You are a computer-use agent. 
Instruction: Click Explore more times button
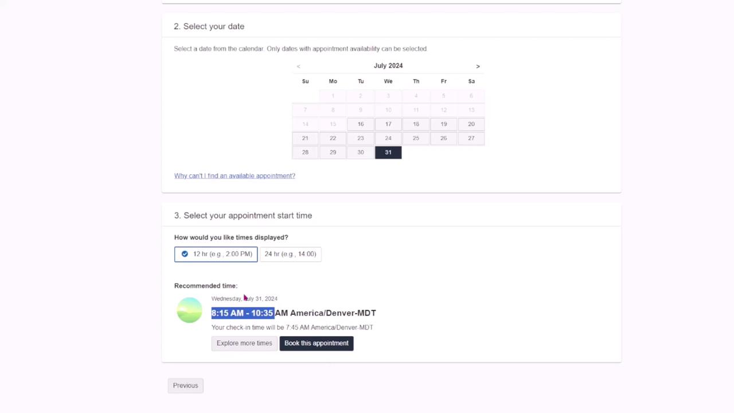click(244, 343)
